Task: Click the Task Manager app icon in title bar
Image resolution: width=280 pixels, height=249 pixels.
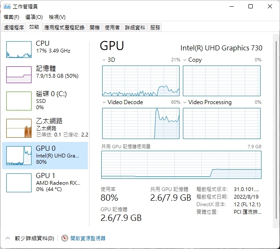Action: [7, 6]
